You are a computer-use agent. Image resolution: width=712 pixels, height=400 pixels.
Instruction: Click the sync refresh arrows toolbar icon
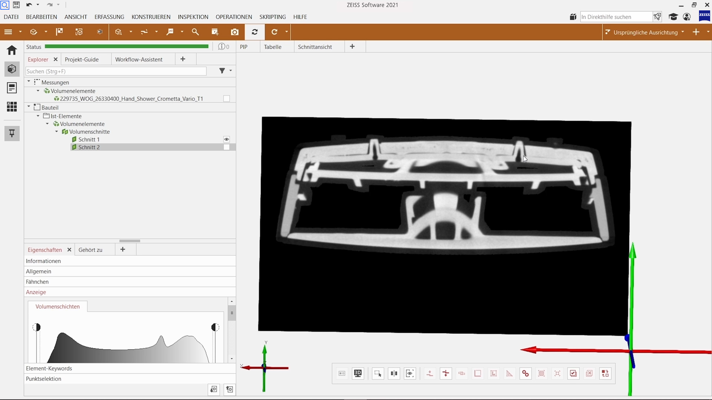click(255, 32)
